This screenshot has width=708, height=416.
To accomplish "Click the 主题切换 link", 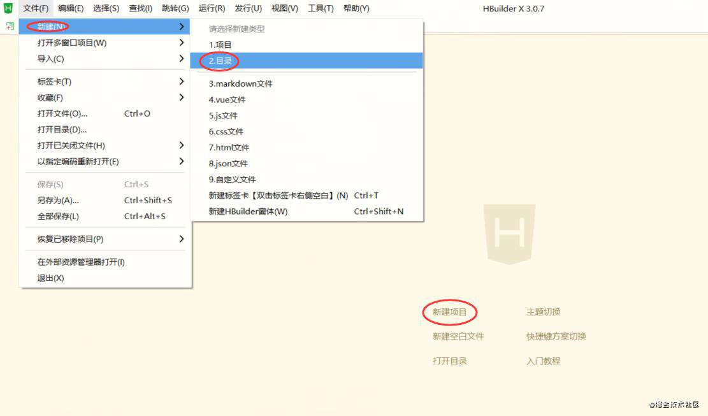I will coord(543,312).
